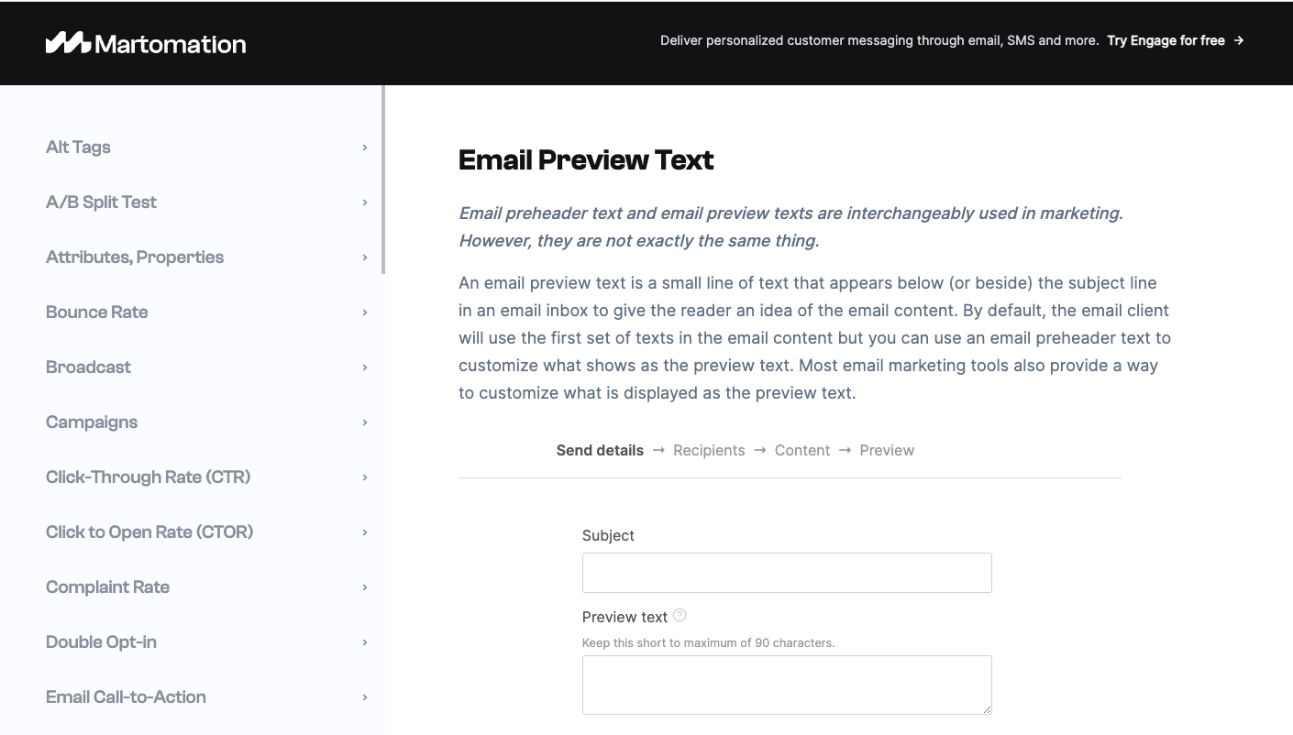
Task: Select the Send details step
Action: pyautogui.click(x=600, y=450)
